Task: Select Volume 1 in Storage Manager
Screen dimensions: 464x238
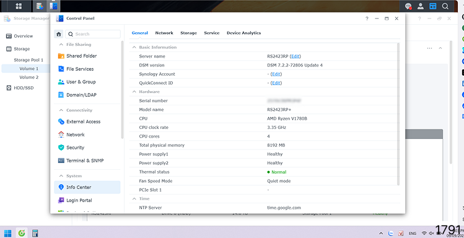Action: tap(28, 69)
